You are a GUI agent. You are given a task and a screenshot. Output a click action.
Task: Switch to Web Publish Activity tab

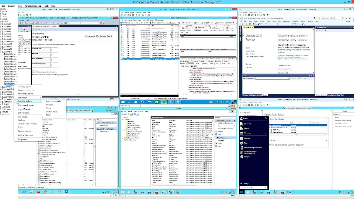point(256,95)
